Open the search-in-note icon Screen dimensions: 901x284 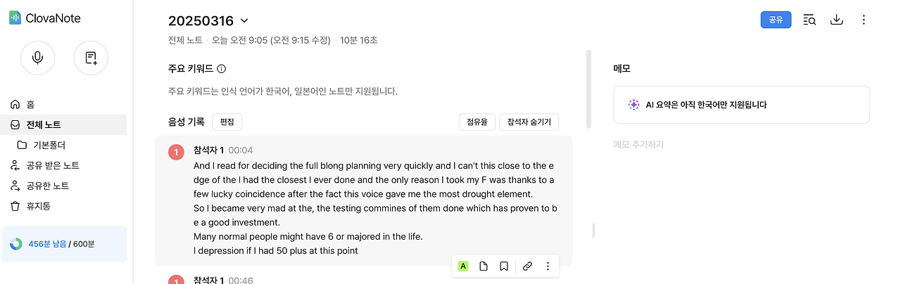click(x=809, y=20)
